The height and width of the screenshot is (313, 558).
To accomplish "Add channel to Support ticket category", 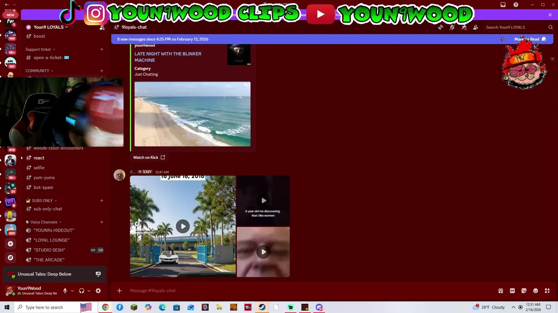I will point(102,50).
